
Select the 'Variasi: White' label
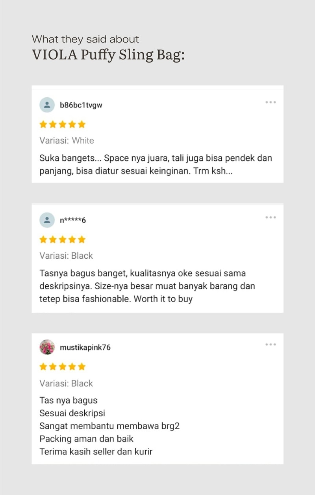click(67, 141)
